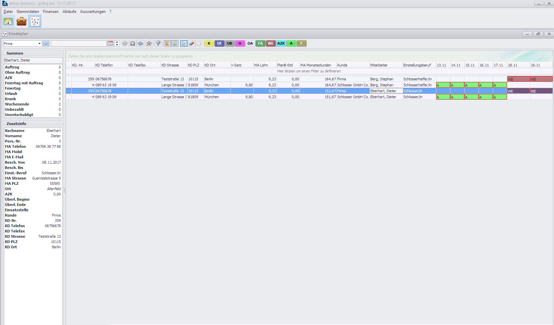This screenshot has width=554, height=325.
Task: Click the 13.11 date column header
Action: pos(443,65)
